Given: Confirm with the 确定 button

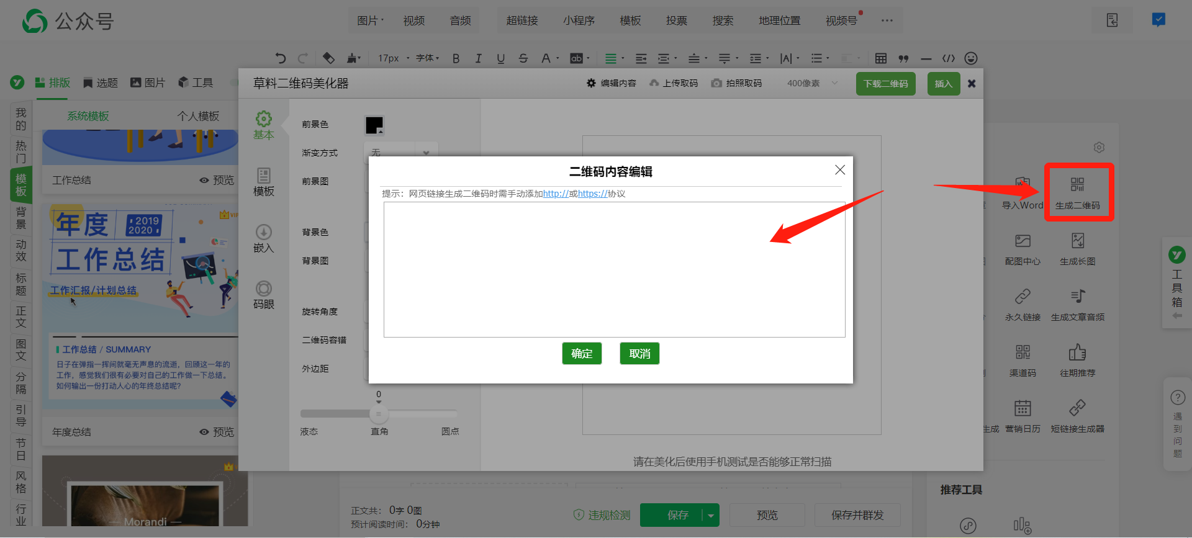Looking at the screenshot, I should click(x=582, y=354).
